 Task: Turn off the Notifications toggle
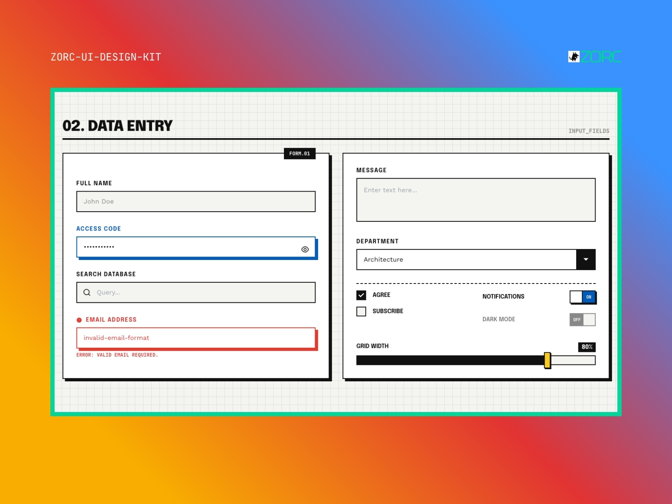click(583, 297)
